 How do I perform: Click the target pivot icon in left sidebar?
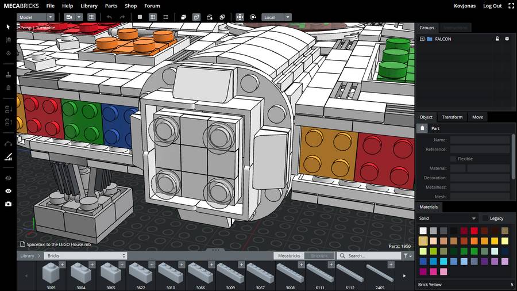tap(8, 53)
